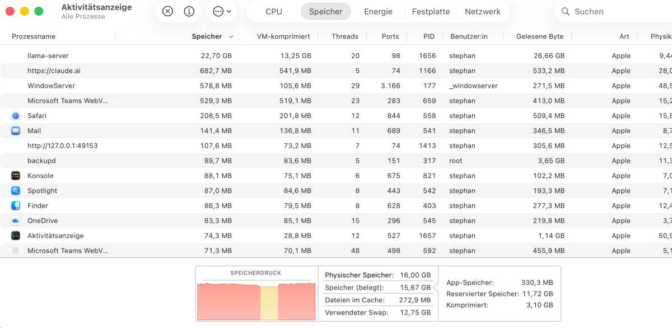This screenshot has height=328, width=672.
Task: Select the llama-server process row
Action: click(x=336, y=56)
